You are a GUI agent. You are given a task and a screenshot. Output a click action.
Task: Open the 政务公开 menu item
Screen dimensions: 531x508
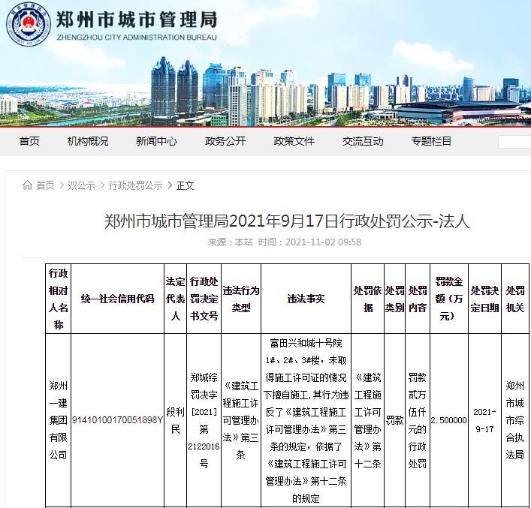[x=225, y=141]
